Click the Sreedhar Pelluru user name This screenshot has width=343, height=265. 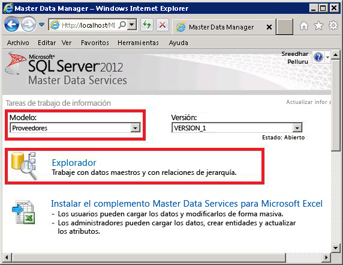tap(295, 58)
